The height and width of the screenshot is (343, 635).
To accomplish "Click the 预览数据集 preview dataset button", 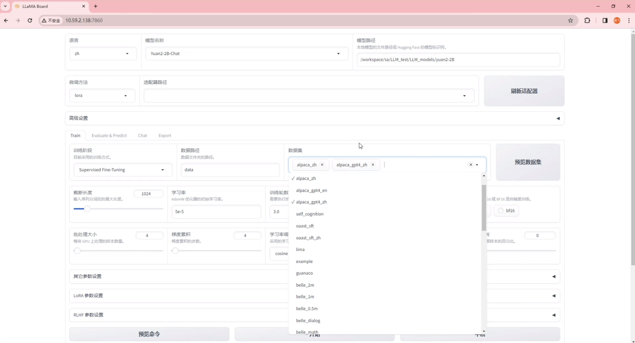I will [x=528, y=162].
